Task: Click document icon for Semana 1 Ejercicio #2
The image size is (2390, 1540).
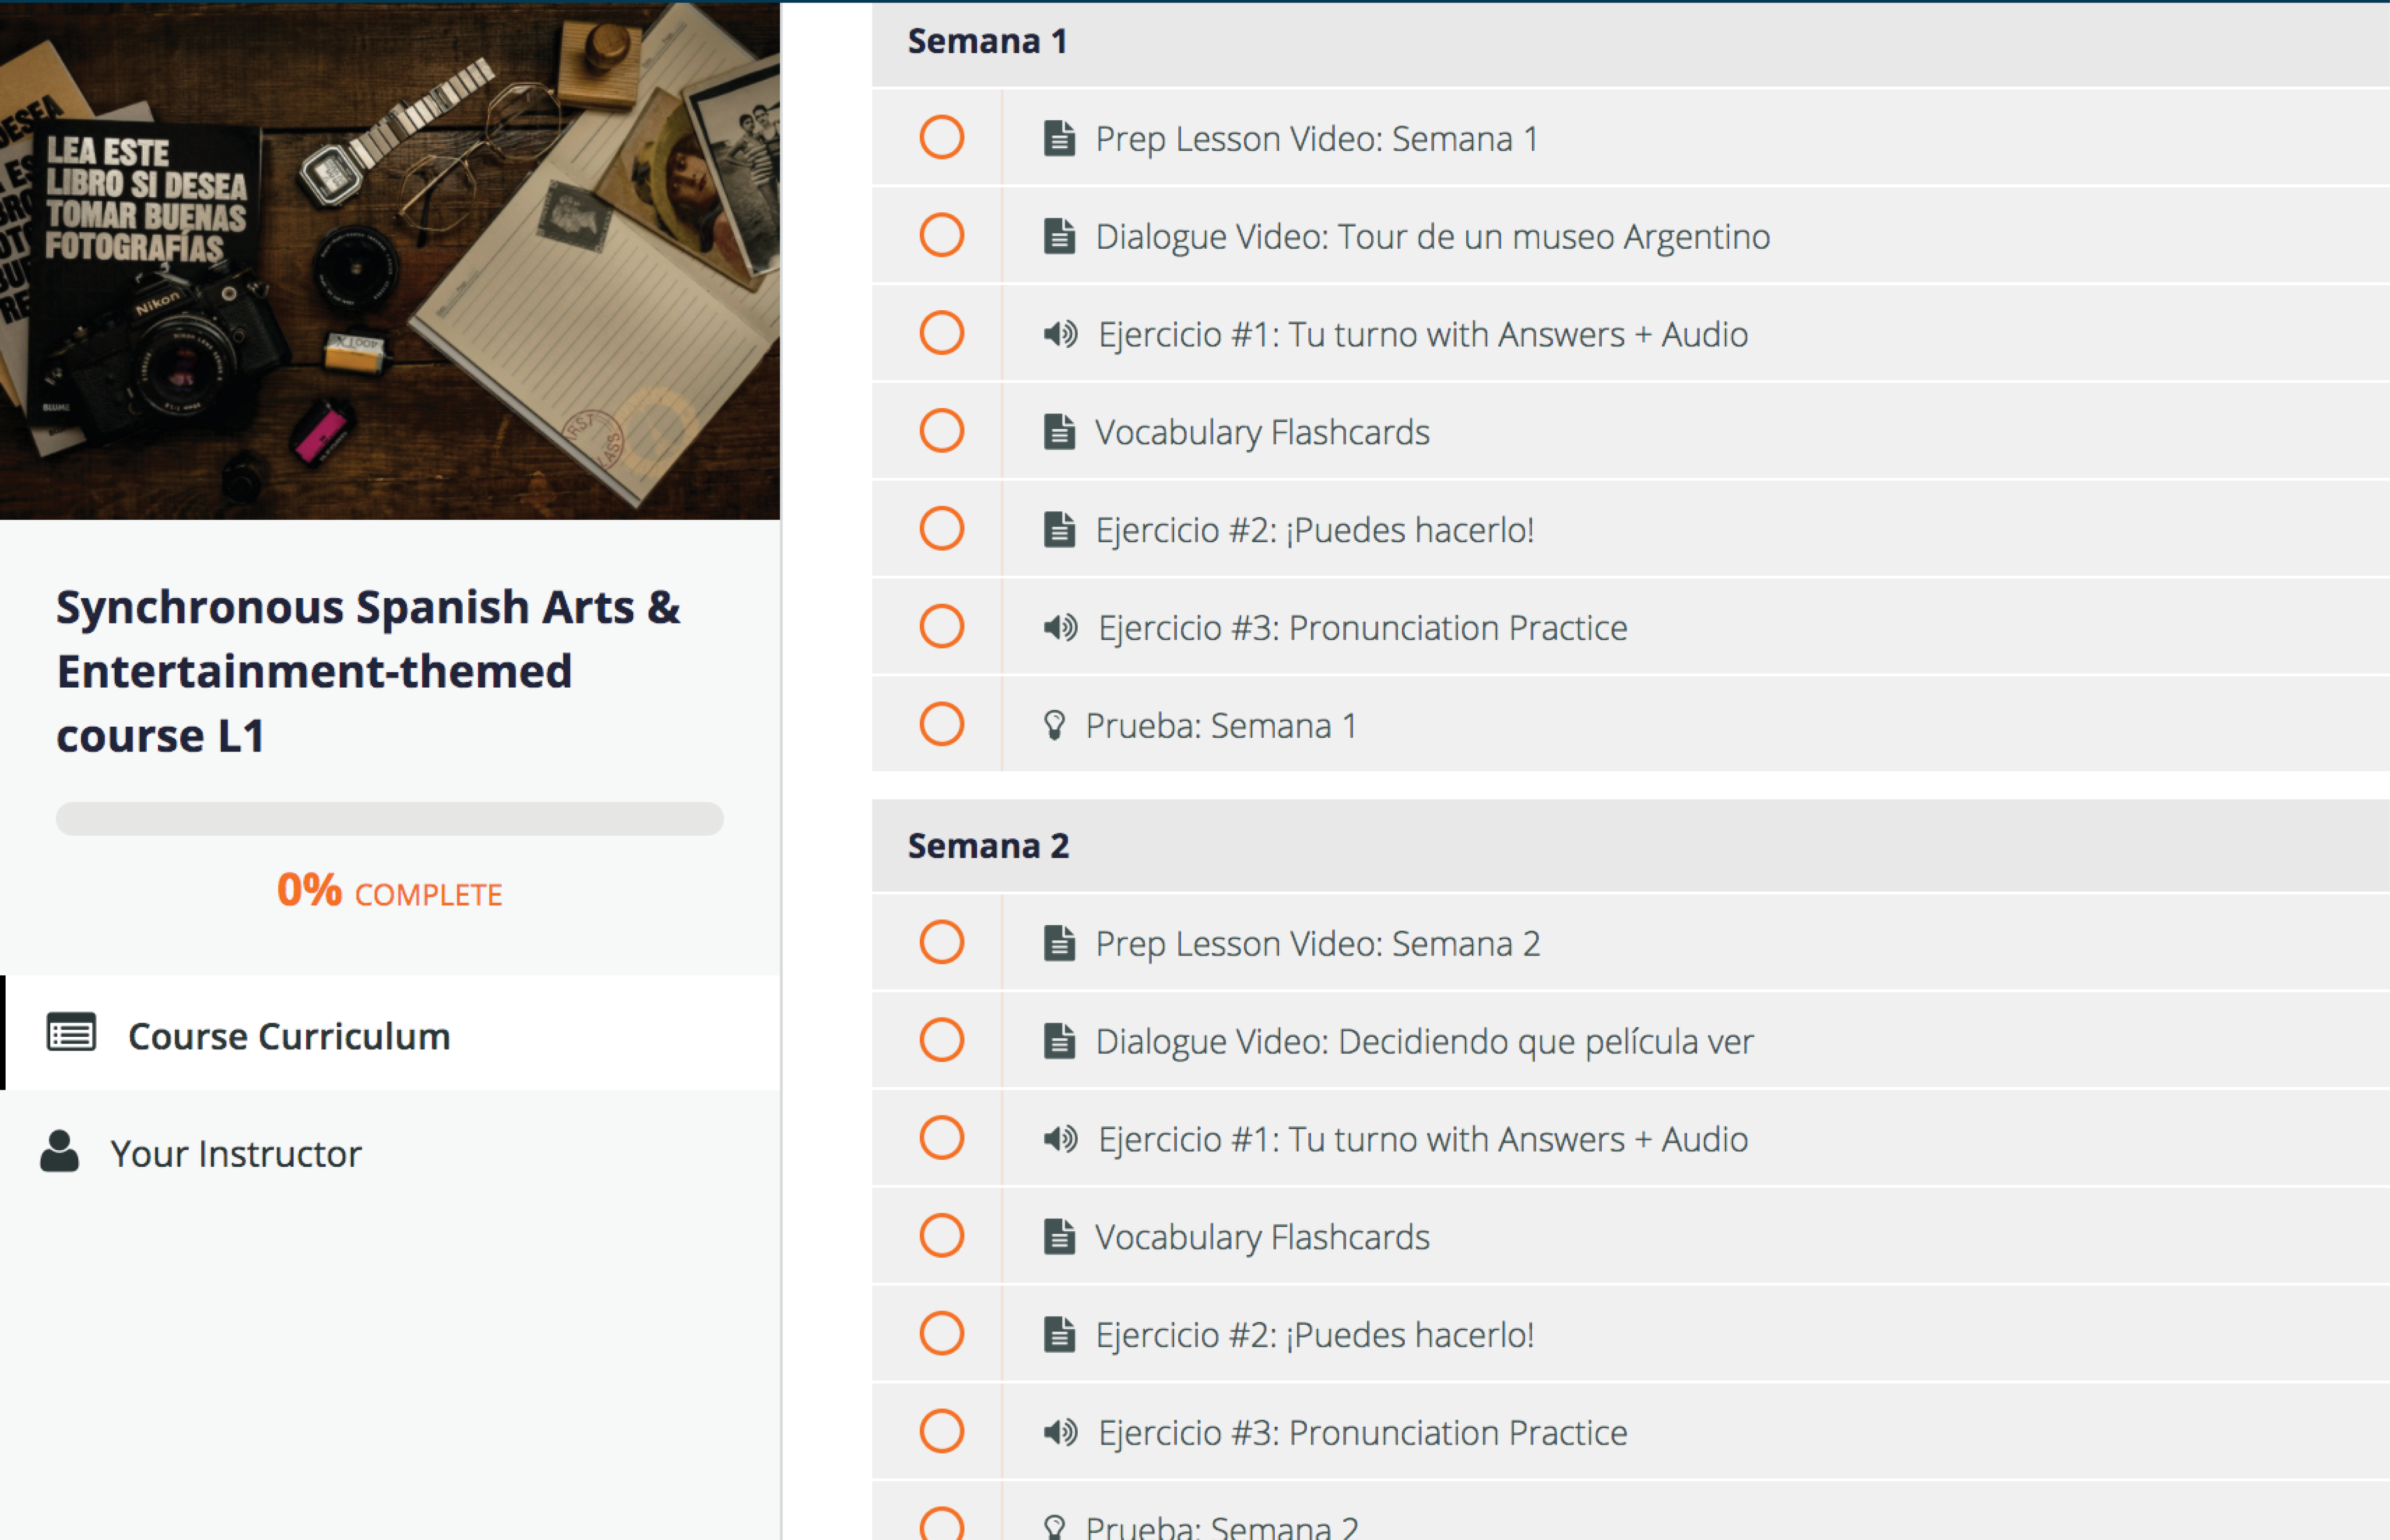Action: click(1059, 530)
